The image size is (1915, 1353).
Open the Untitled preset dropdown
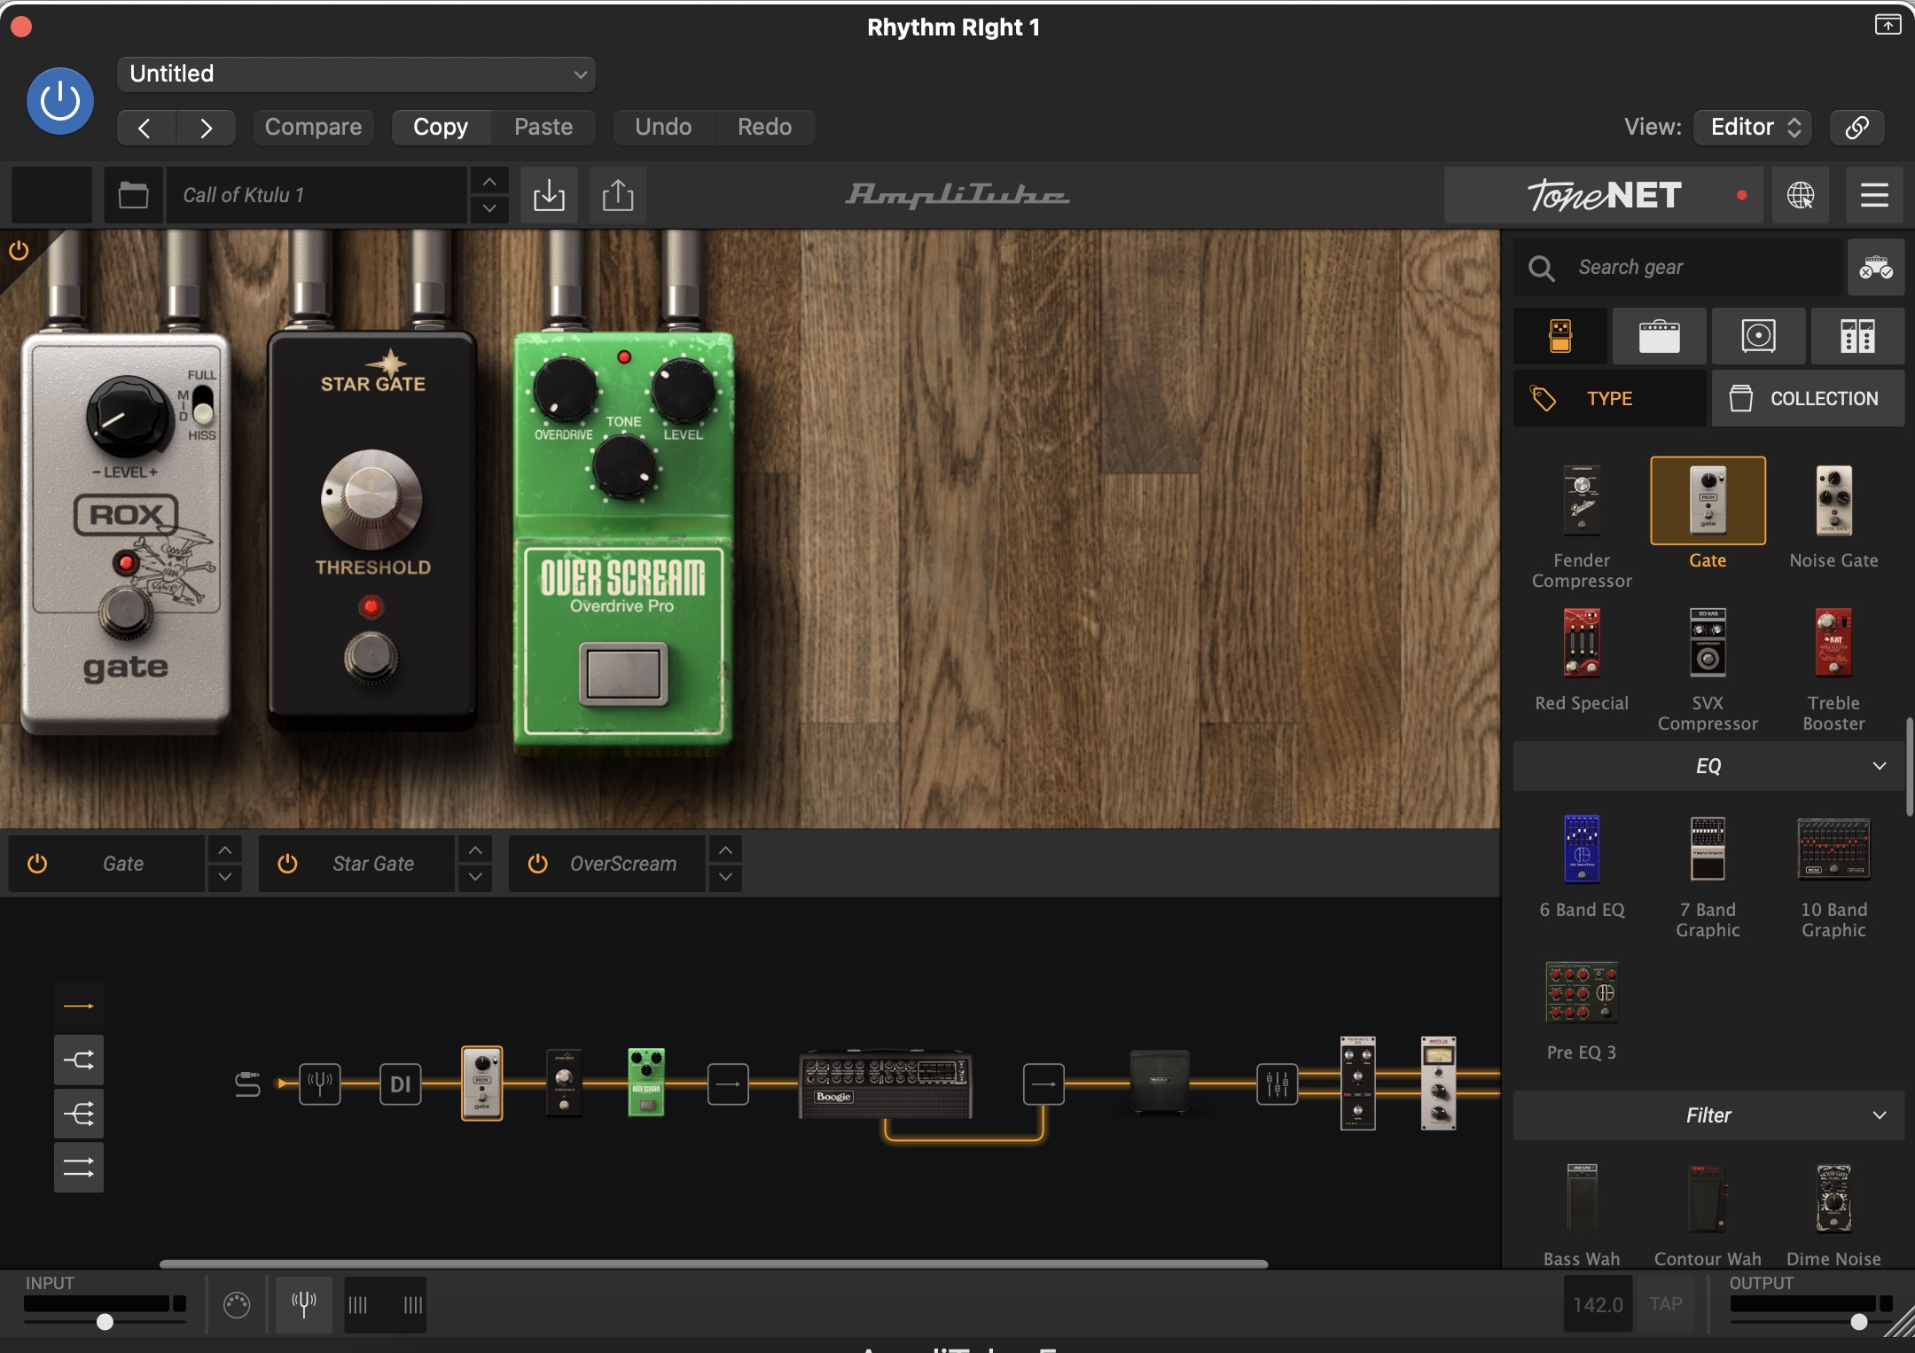(x=356, y=74)
